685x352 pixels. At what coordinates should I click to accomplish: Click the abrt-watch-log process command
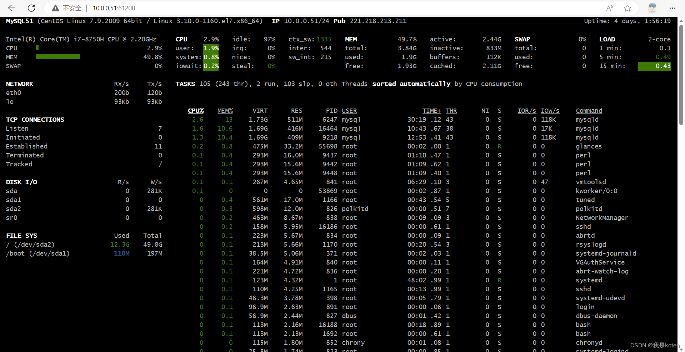click(x=602, y=271)
